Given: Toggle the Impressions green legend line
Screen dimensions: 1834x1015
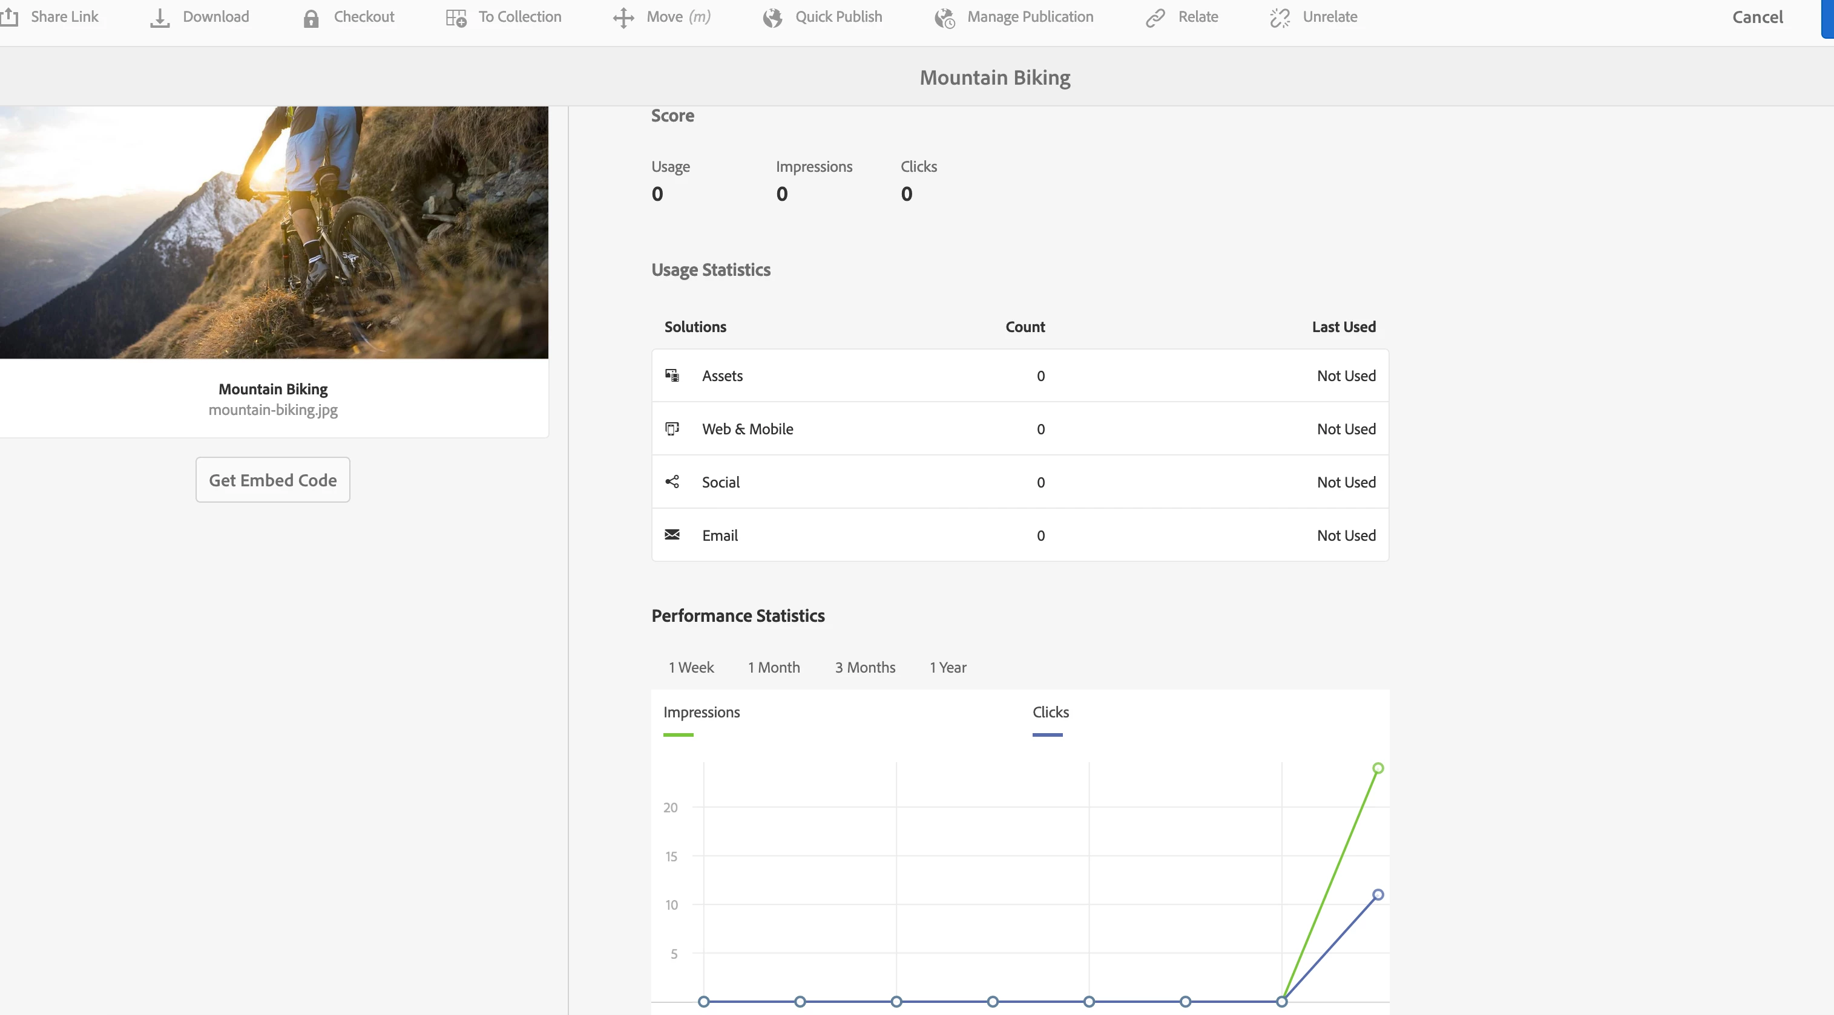Looking at the screenshot, I should [x=678, y=735].
